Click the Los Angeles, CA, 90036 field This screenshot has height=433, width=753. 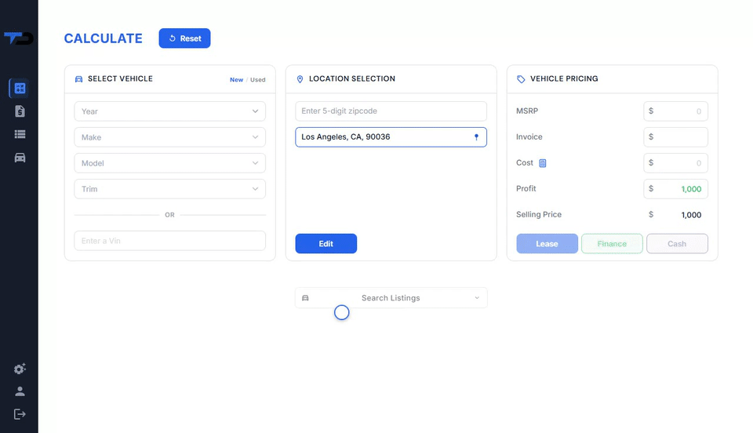[391, 137]
